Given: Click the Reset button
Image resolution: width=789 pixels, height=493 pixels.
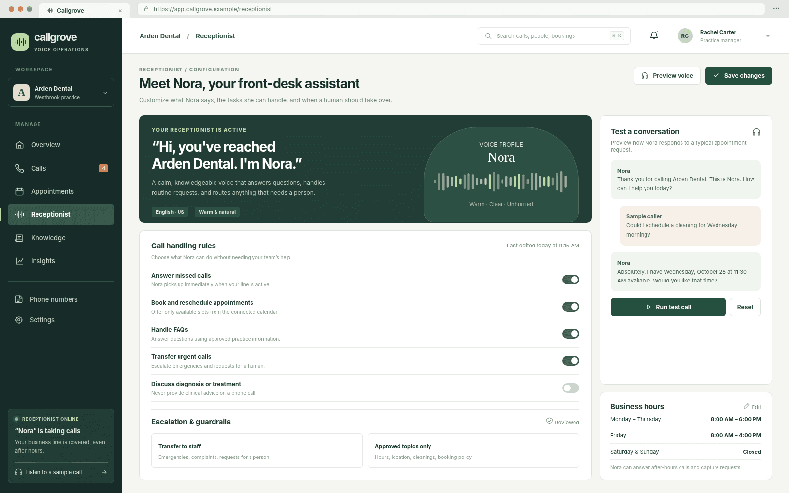Looking at the screenshot, I should (x=745, y=307).
